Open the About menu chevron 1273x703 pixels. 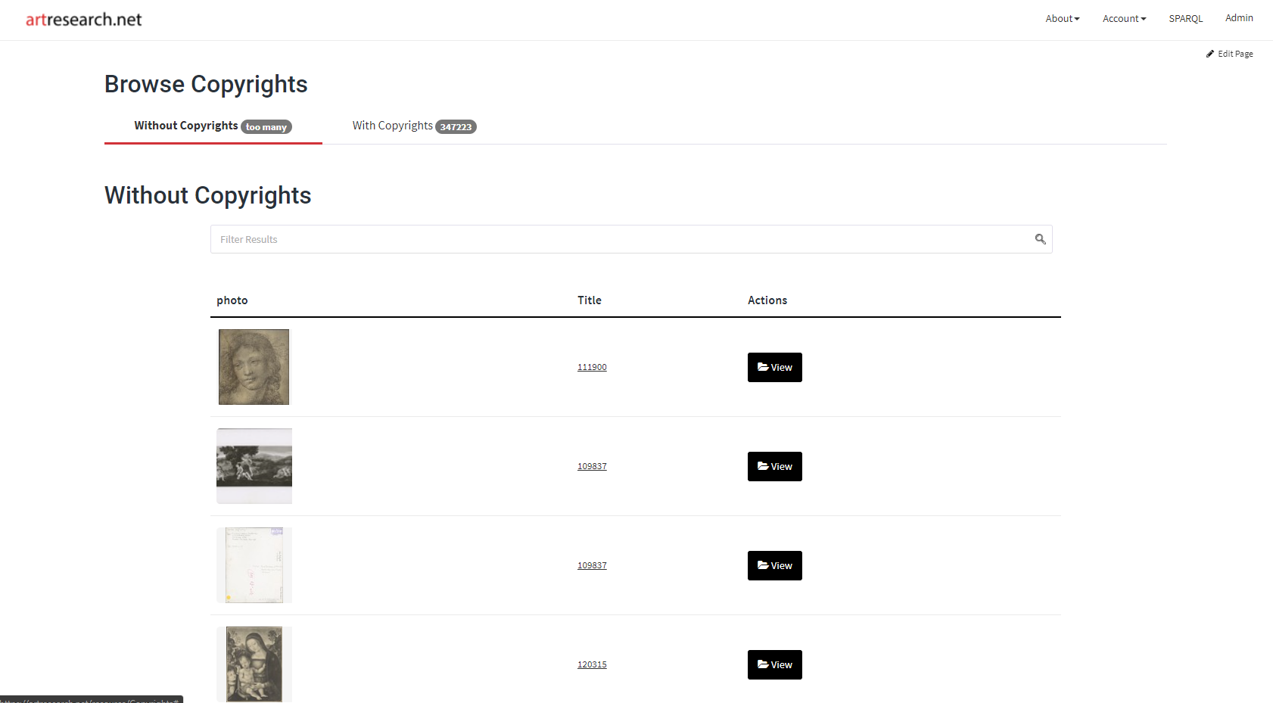1077,18
